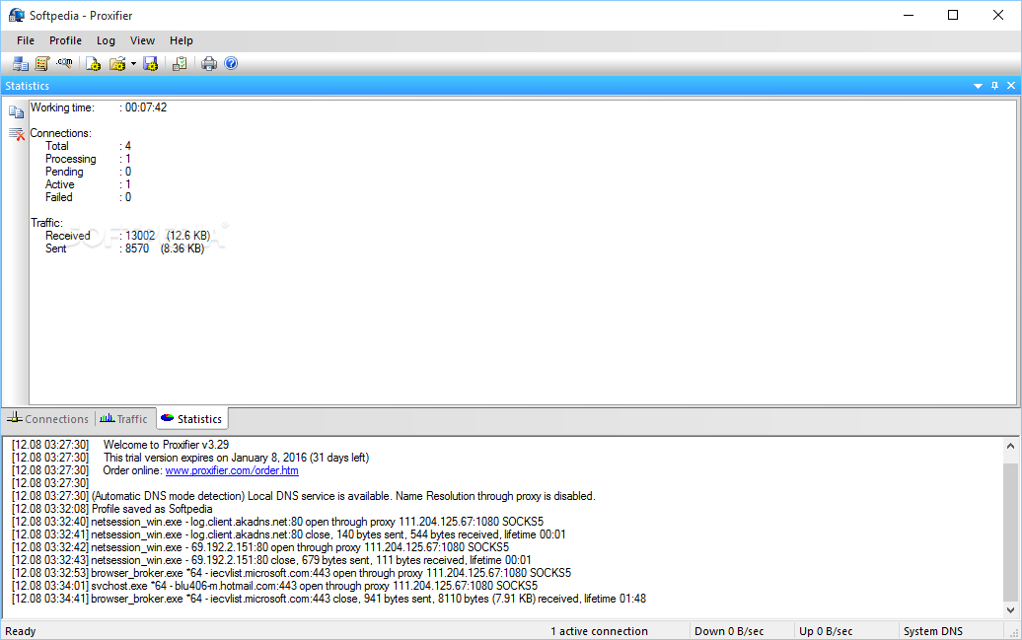Launch the Proxy Checker clipboard icon
The height and width of the screenshot is (640, 1022).
tap(180, 63)
